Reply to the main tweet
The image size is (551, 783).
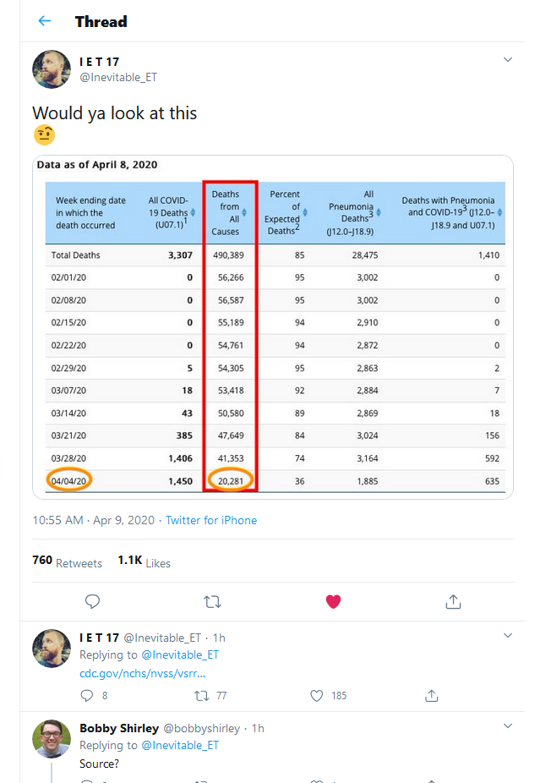point(93,601)
